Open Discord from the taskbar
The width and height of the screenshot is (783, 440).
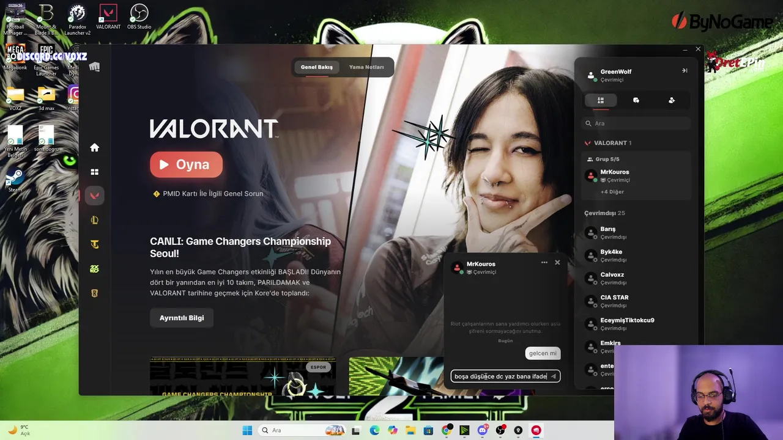483,430
